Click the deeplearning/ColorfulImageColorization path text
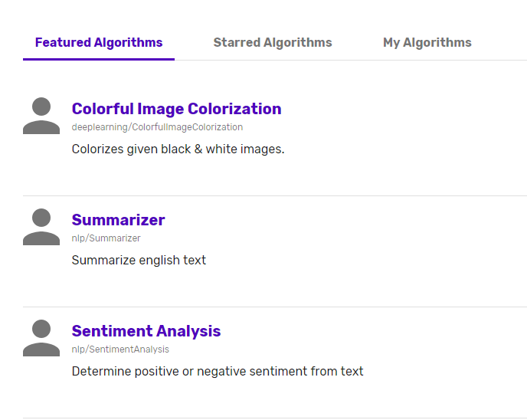 point(157,127)
